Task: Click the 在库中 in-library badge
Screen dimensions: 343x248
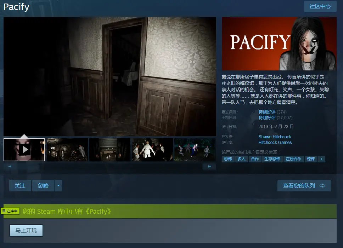Action: point(10,211)
